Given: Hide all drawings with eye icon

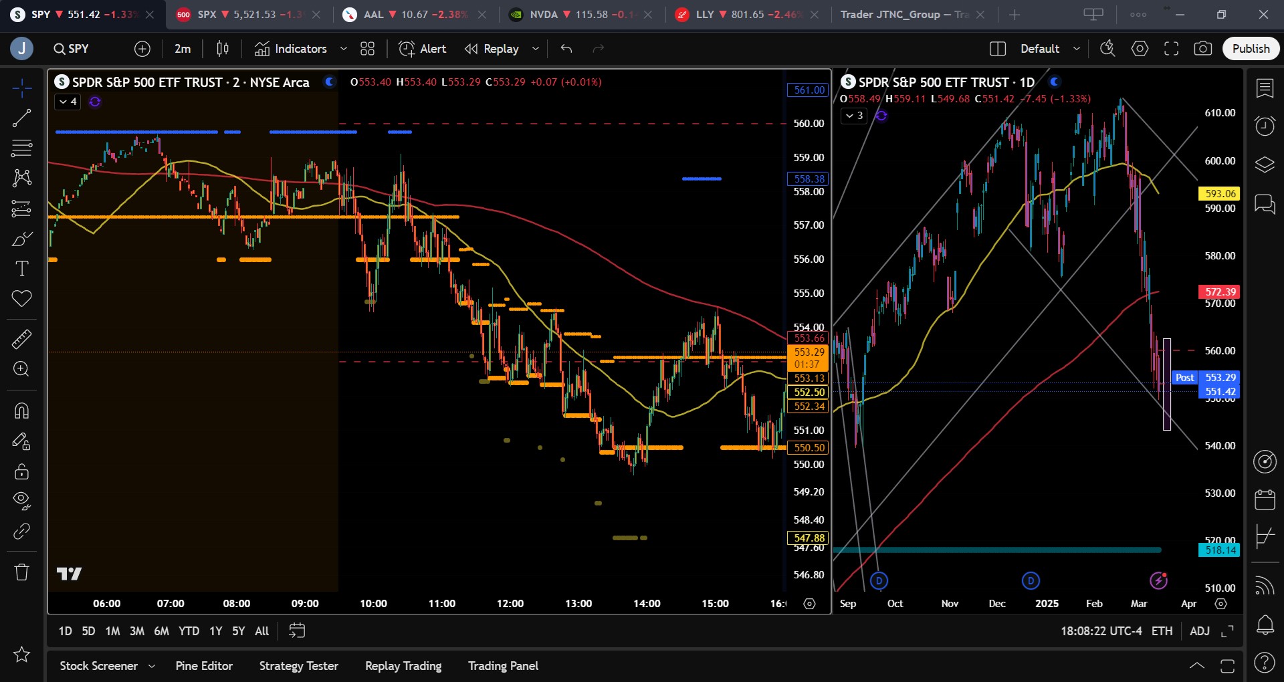Looking at the screenshot, I should coord(22,500).
